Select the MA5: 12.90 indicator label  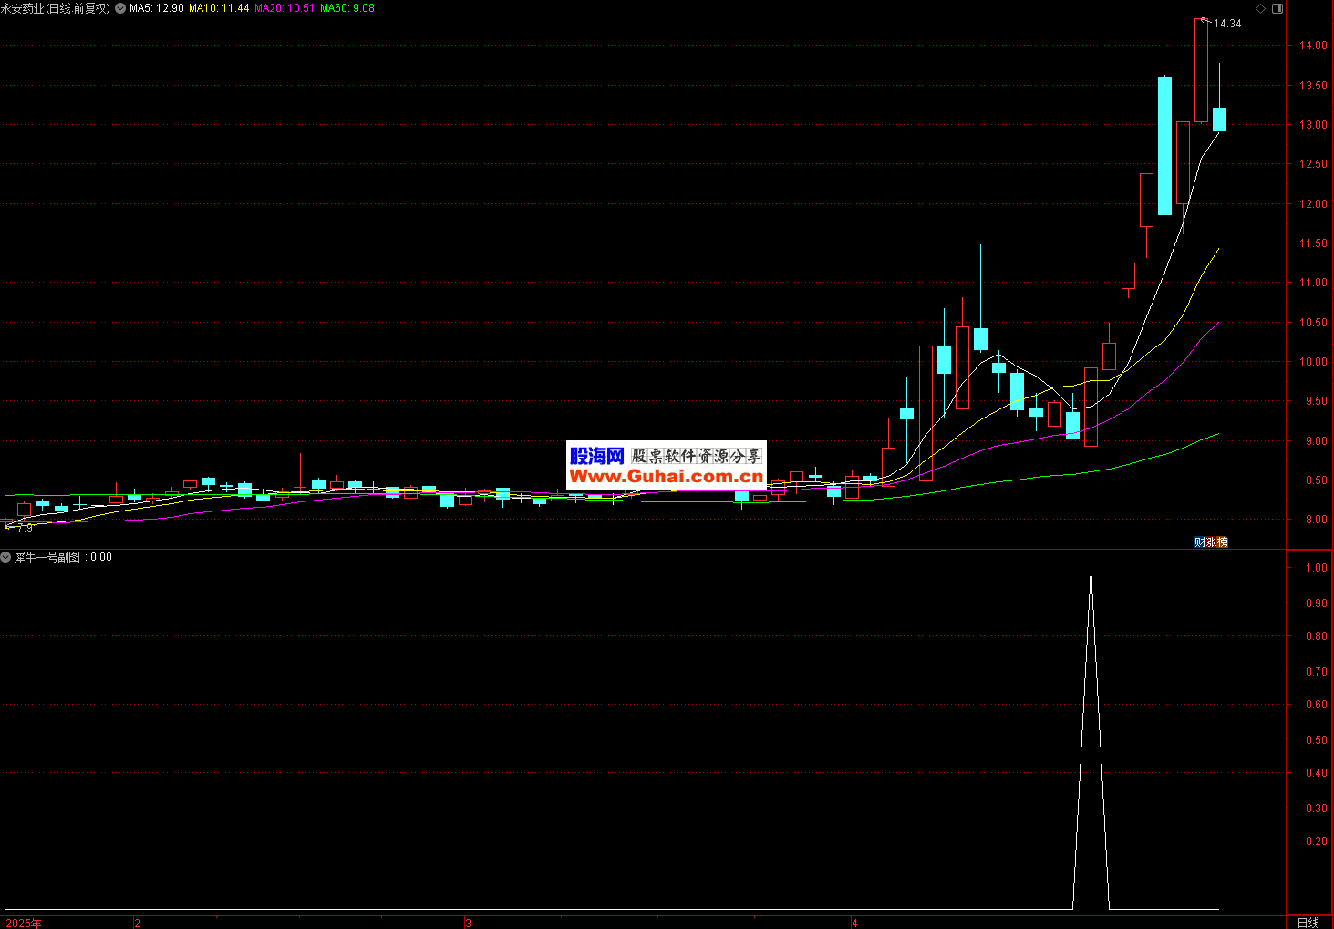point(156,8)
